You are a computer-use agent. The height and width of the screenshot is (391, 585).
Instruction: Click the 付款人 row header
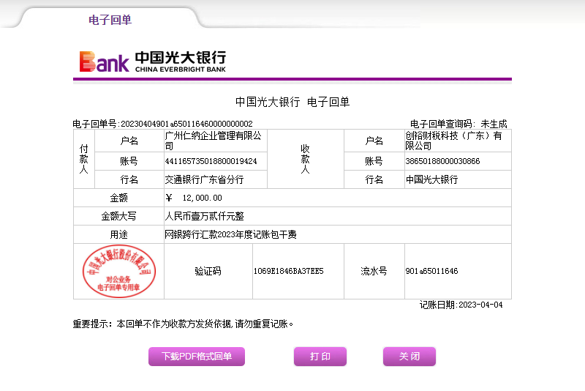[x=84, y=159]
